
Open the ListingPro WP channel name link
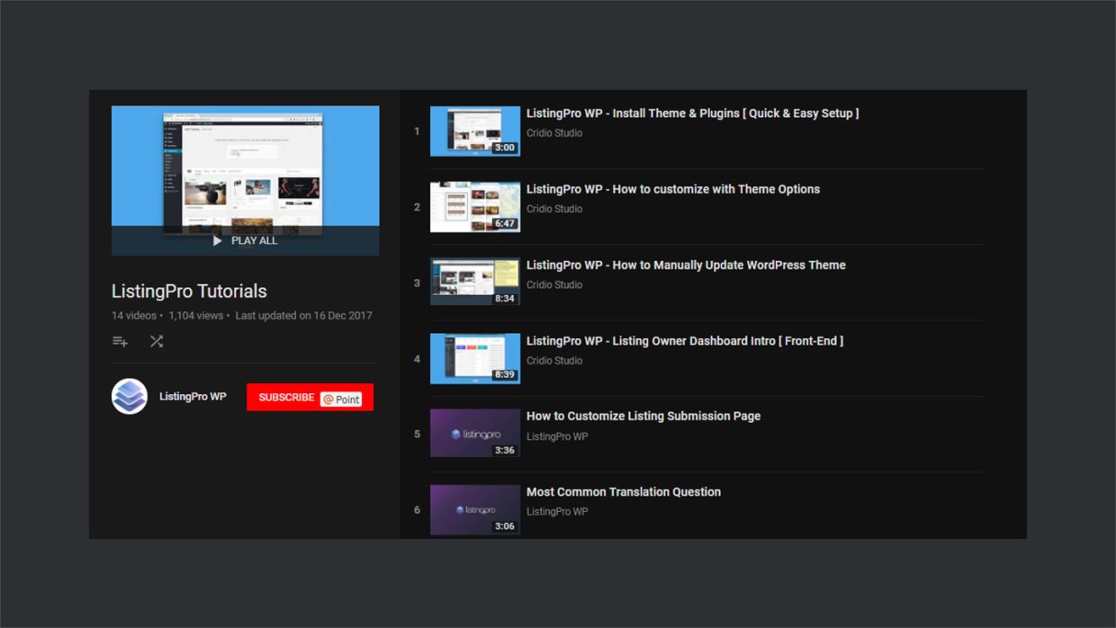[x=193, y=397]
